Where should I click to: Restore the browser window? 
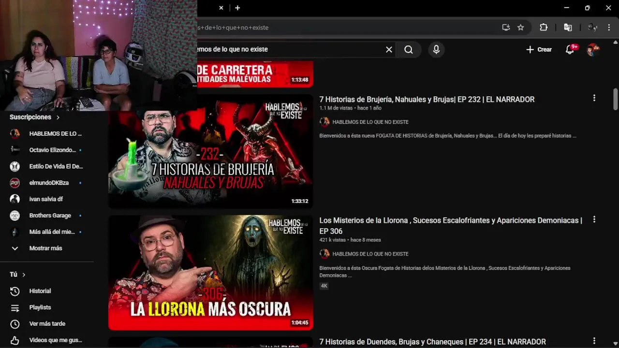[x=587, y=8]
